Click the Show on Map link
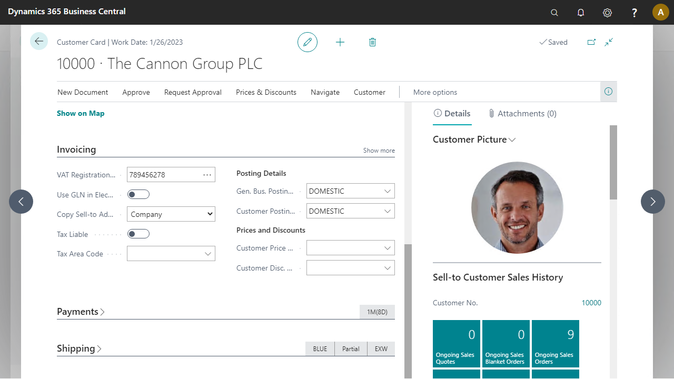This screenshot has width=674, height=379. (x=81, y=113)
